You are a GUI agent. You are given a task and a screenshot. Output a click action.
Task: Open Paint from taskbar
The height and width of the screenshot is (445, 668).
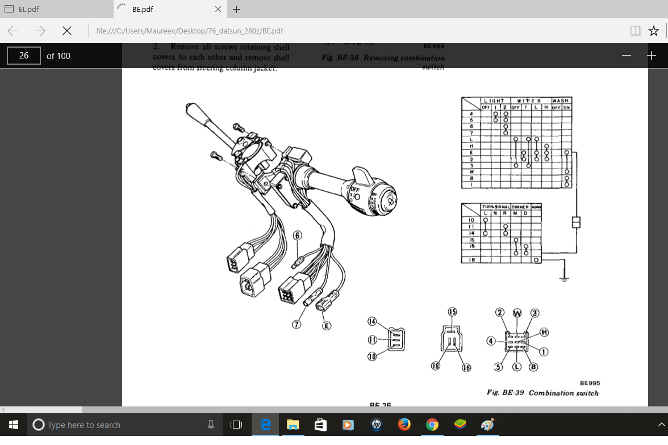(487, 425)
